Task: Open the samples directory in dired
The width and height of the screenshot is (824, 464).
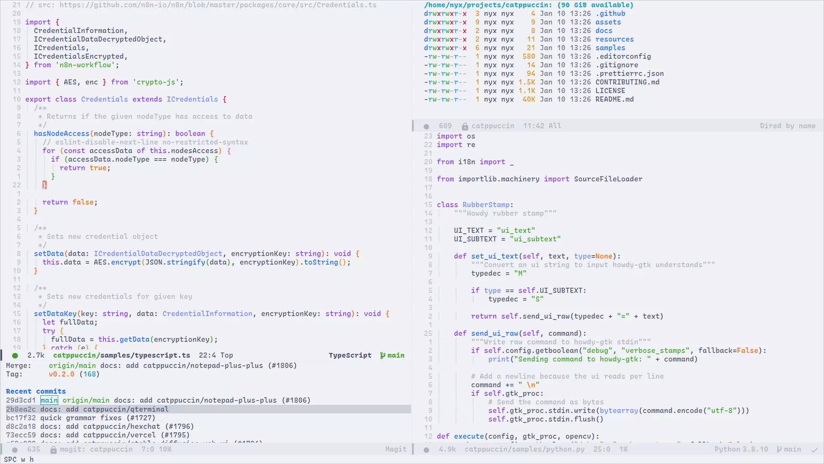Action: click(610, 48)
